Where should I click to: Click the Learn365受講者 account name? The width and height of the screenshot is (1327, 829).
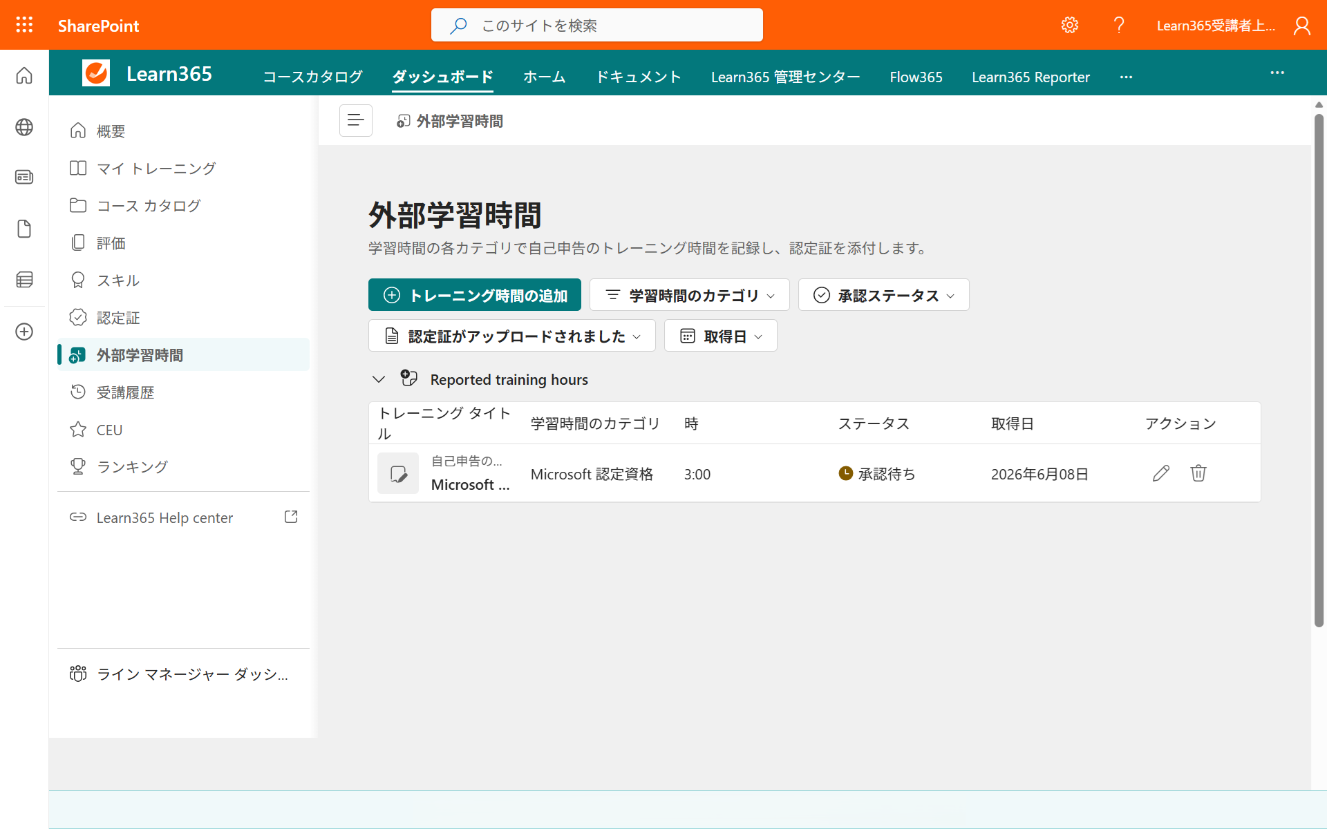tap(1216, 26)
